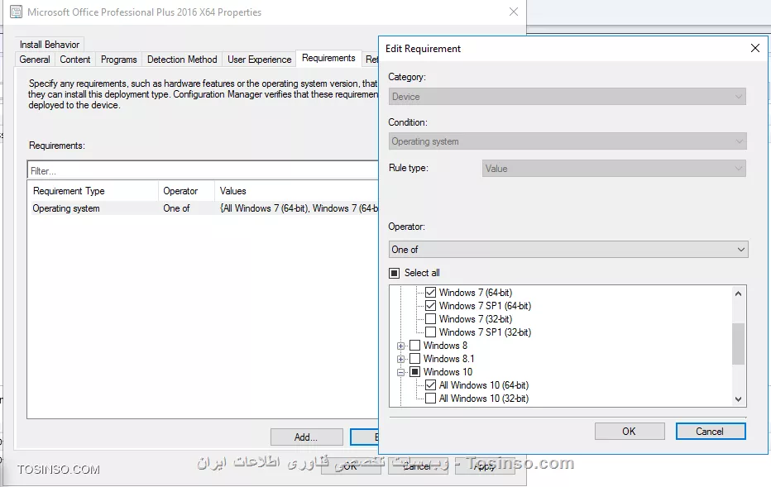The image size is (771, 487).
Task: Check the Windows 8 checkbox
Action: (414, 346)
